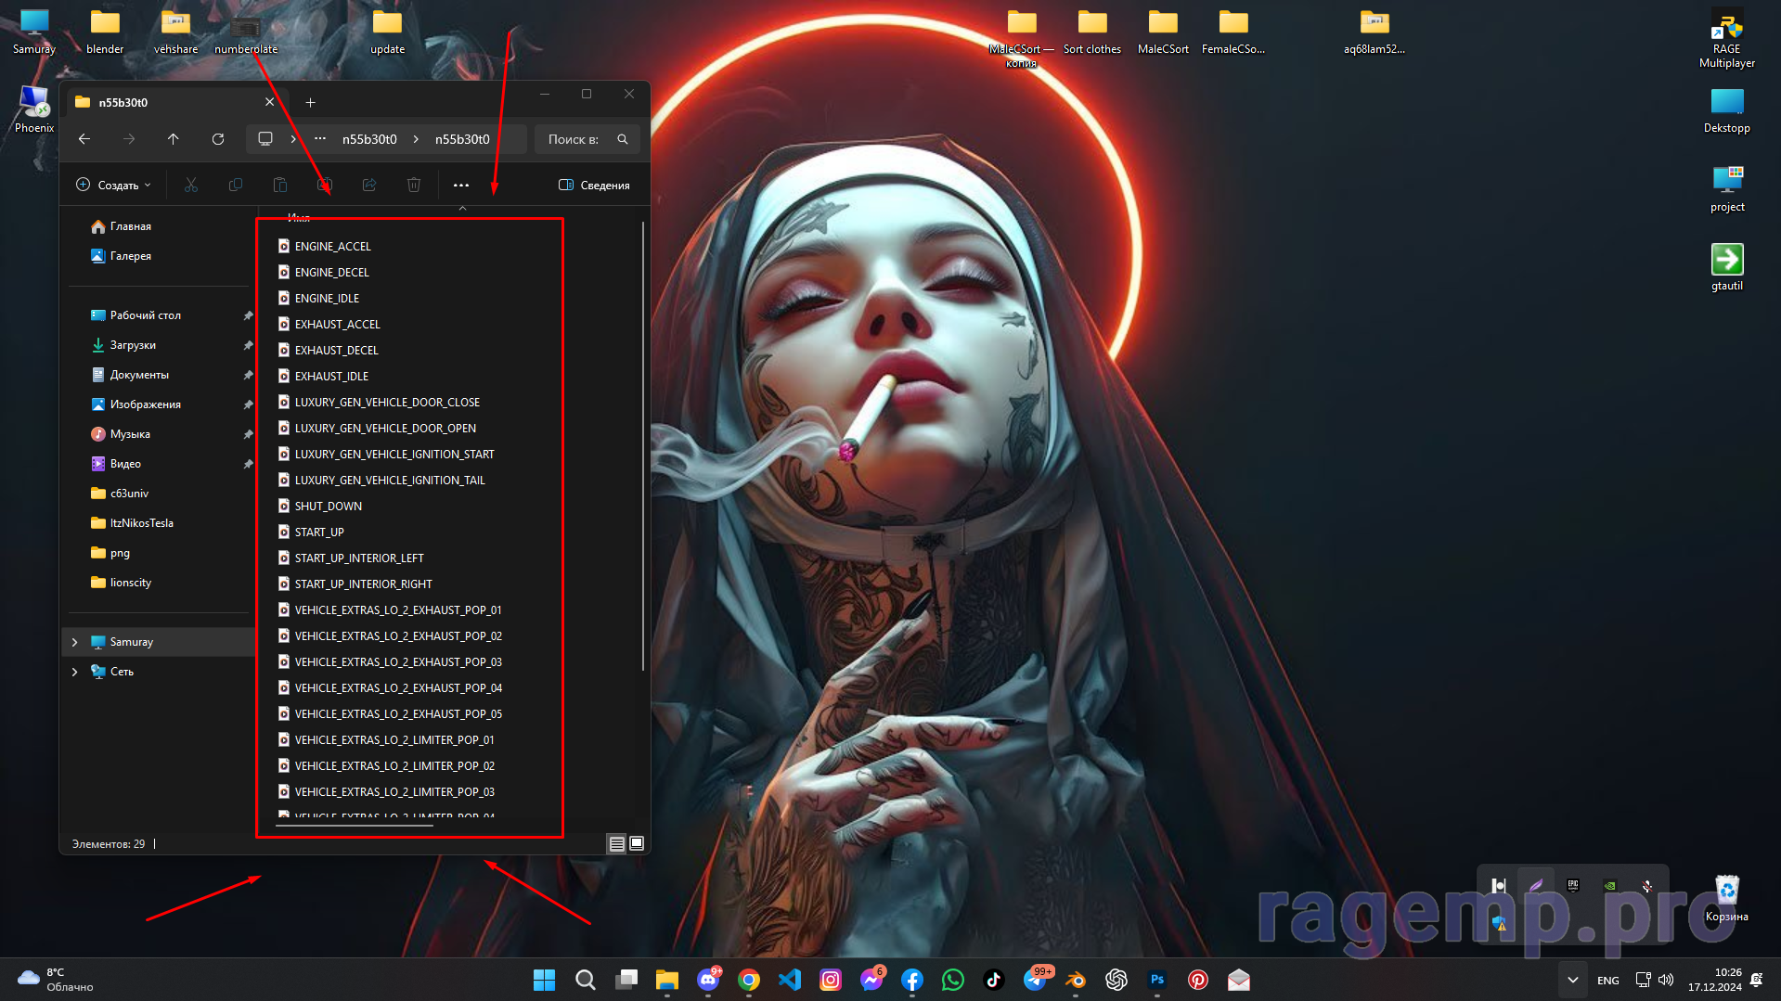This screenshot has width=1781, height=1001.
Task: Expand the Samuray tree node
Action: (75, 642)
